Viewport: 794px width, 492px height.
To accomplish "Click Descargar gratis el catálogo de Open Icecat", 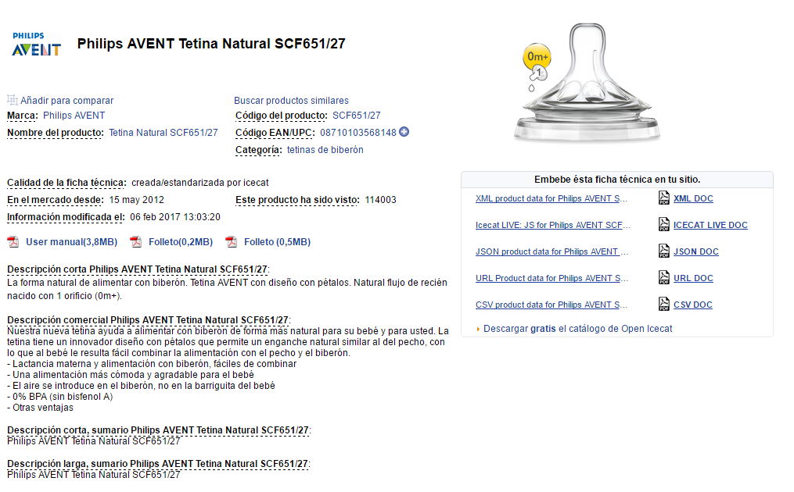I will 577,329.
